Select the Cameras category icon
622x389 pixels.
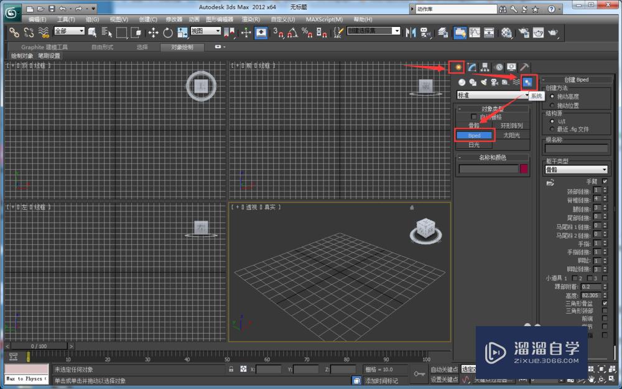[494, 82]
